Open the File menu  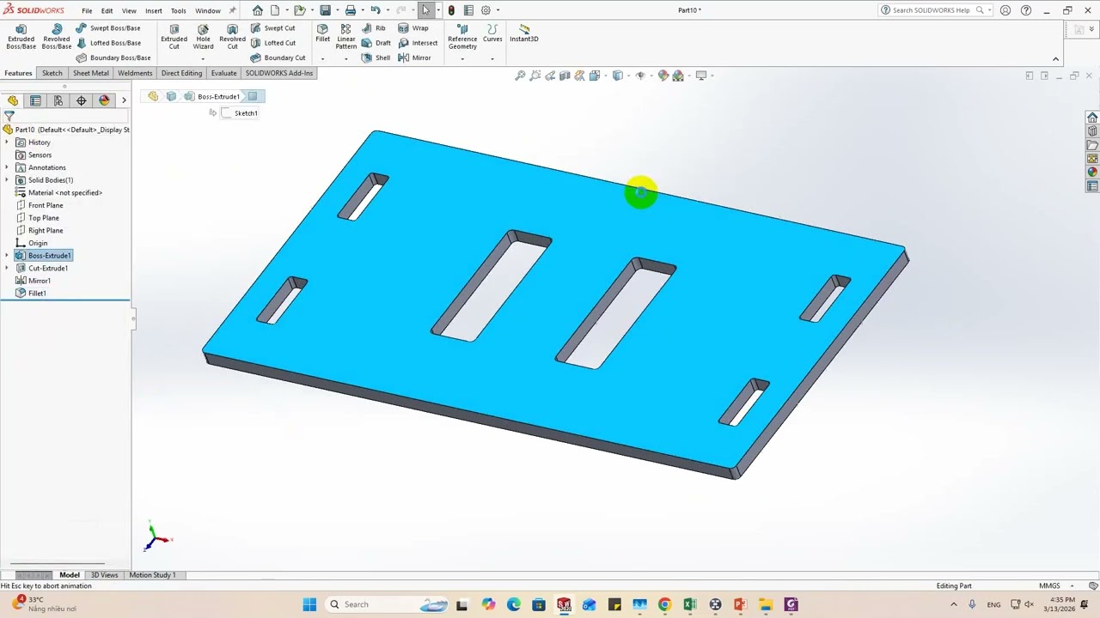[87, 10]
